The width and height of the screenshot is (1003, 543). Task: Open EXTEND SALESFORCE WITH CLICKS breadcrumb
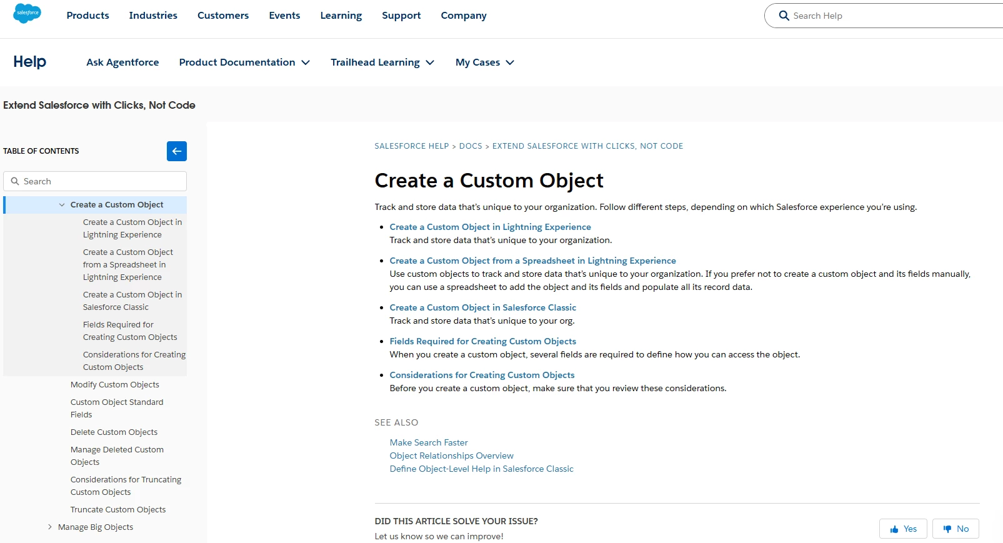(587, 146)
